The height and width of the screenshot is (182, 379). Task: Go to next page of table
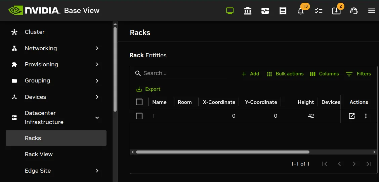pos(354,164)
